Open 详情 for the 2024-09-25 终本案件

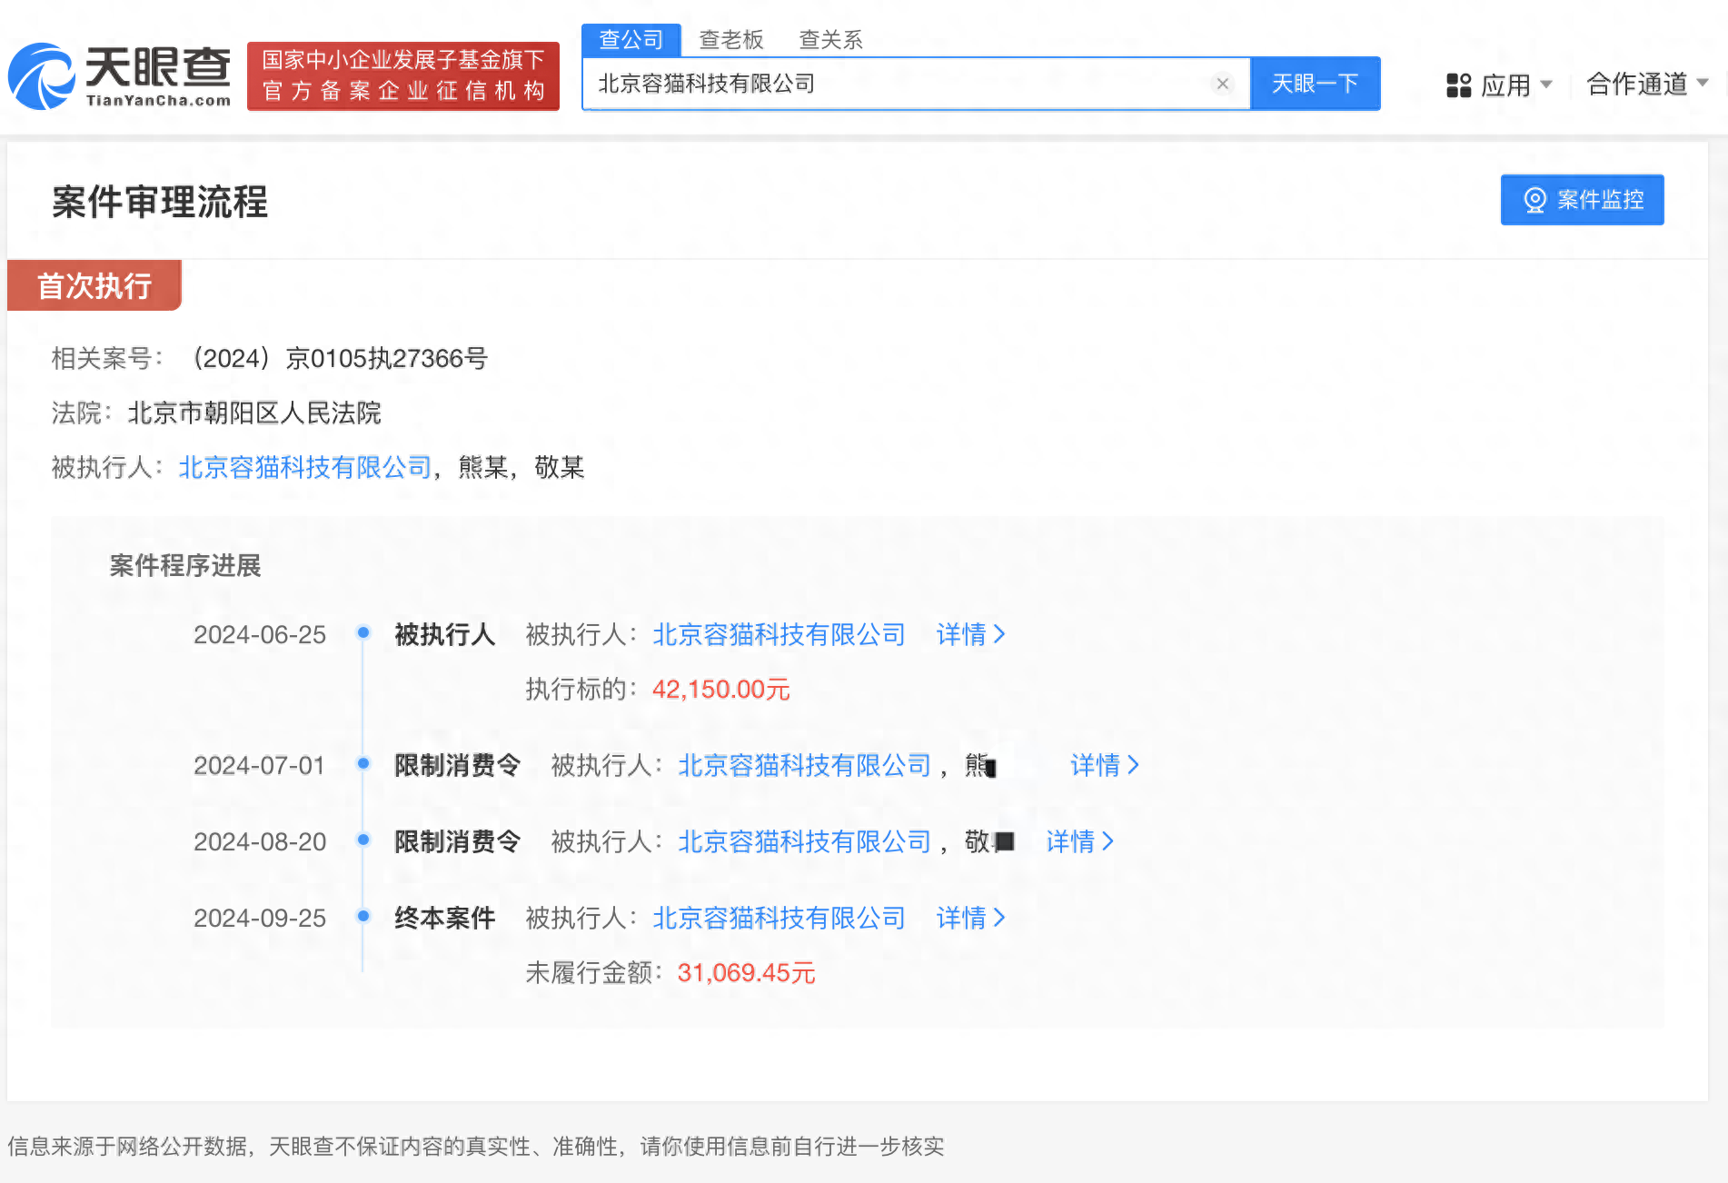(x=970, y=918)
